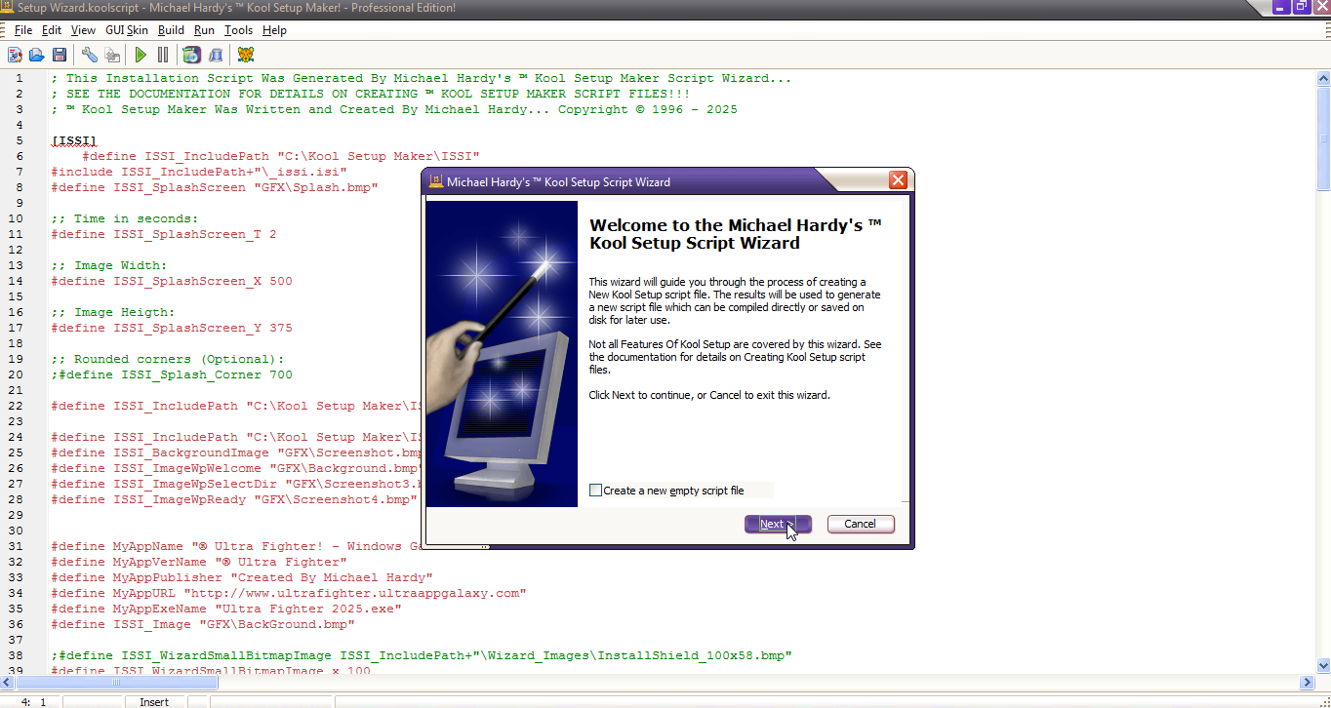The image size is (1331, 708).
Task: Cancel the setup script wizard
Action: tap(860, 524)
